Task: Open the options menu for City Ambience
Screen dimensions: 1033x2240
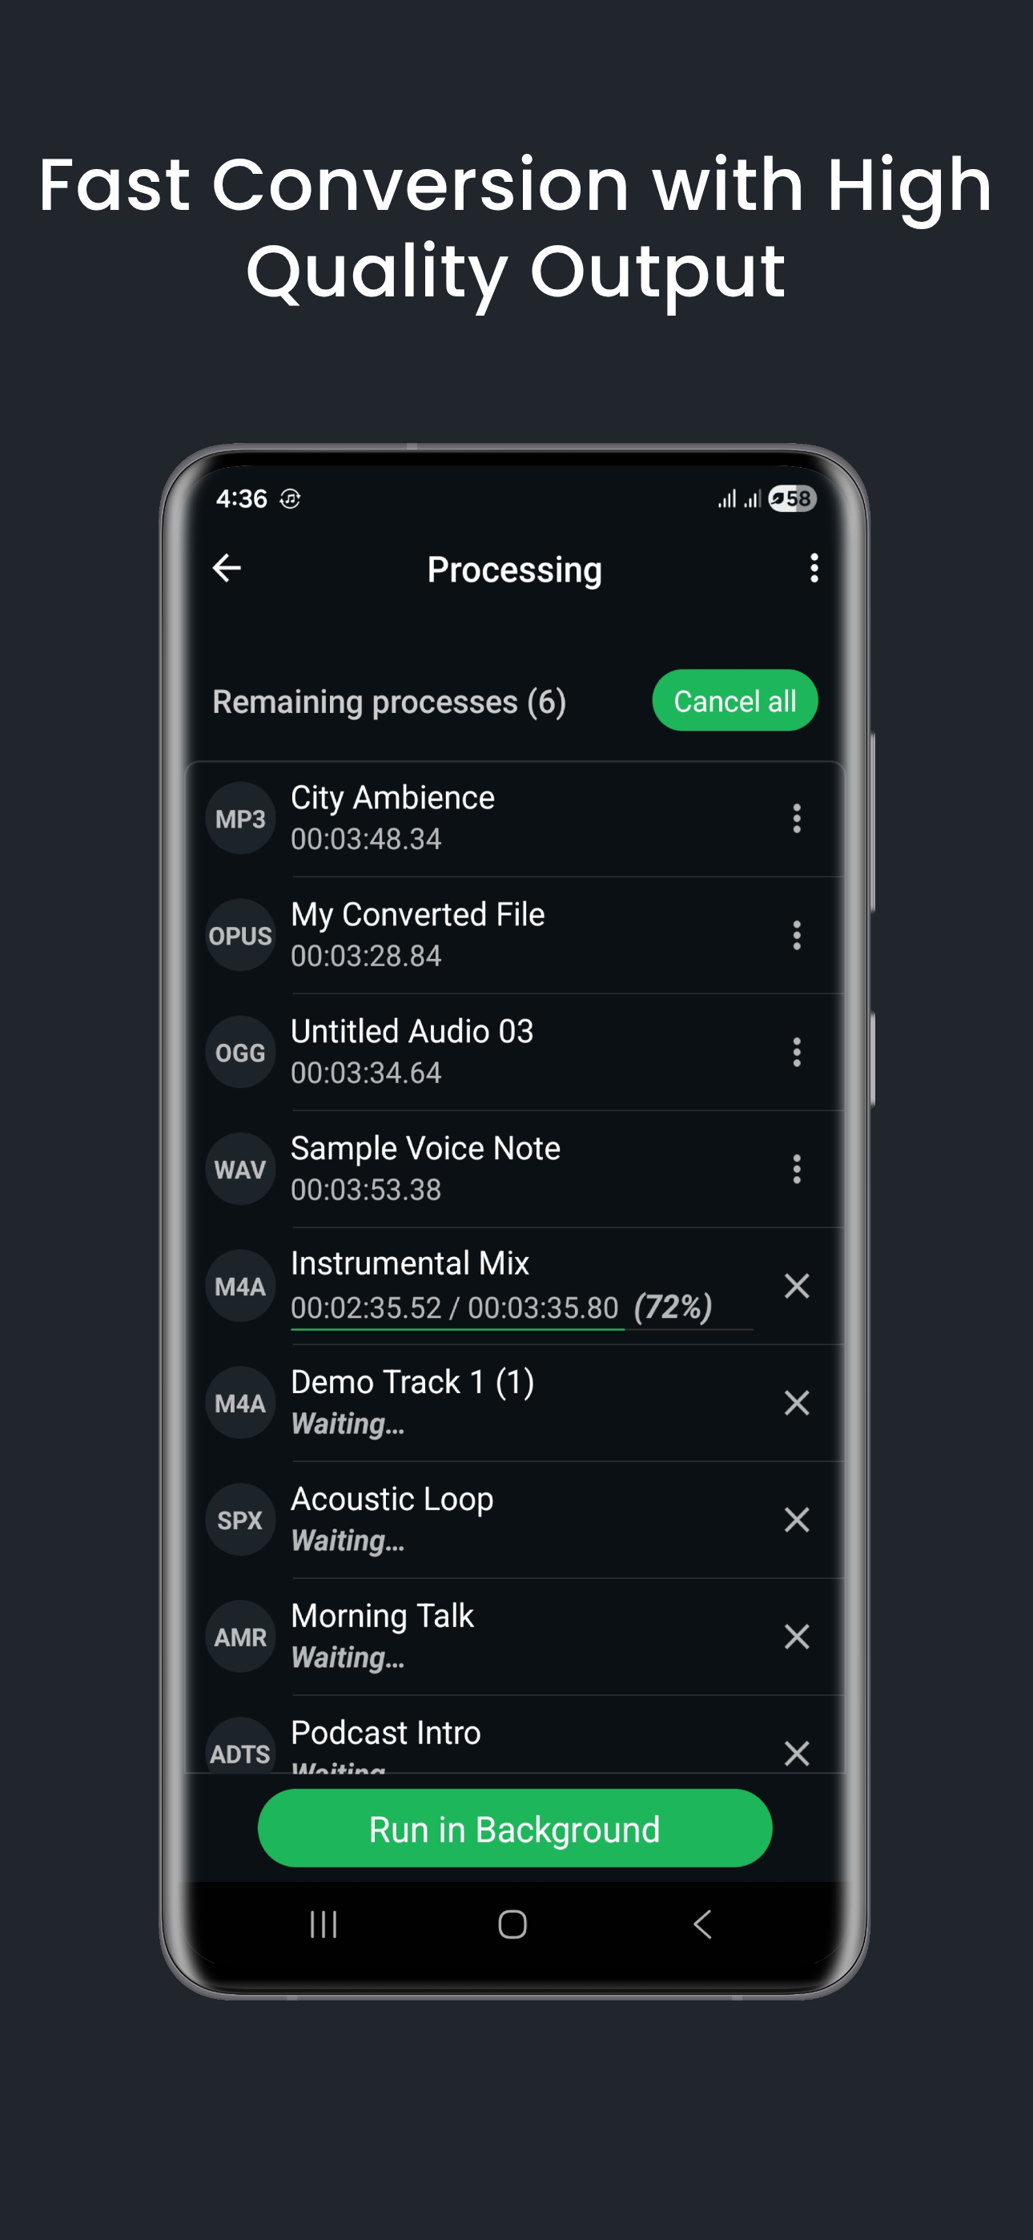Action: [797, 817]
